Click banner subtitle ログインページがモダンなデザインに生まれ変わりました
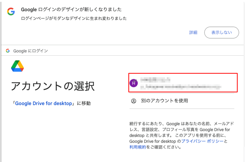 click(x=74, y=19)
